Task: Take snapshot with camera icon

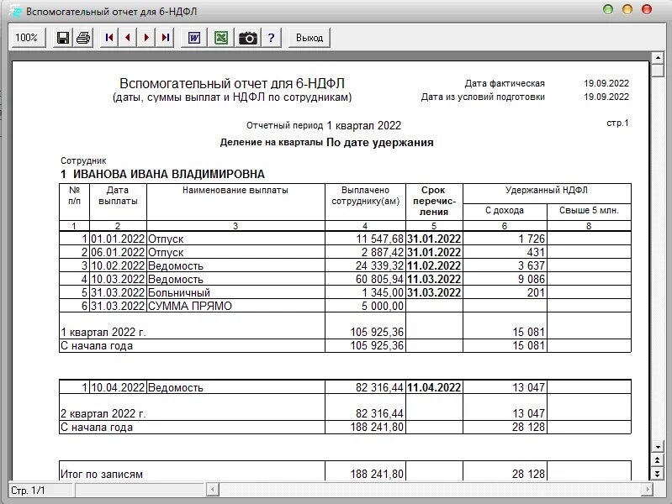Action: [248, 38]
